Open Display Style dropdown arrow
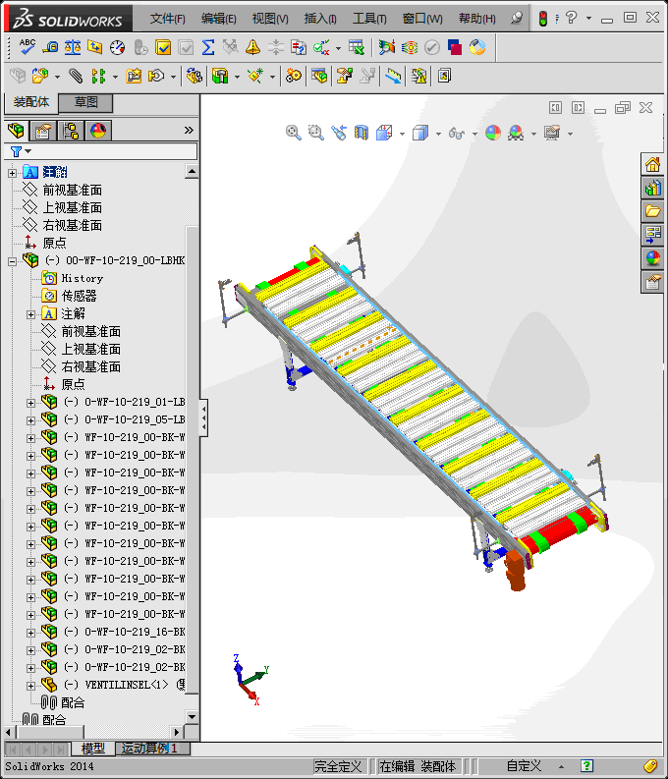 pos(438,134)
